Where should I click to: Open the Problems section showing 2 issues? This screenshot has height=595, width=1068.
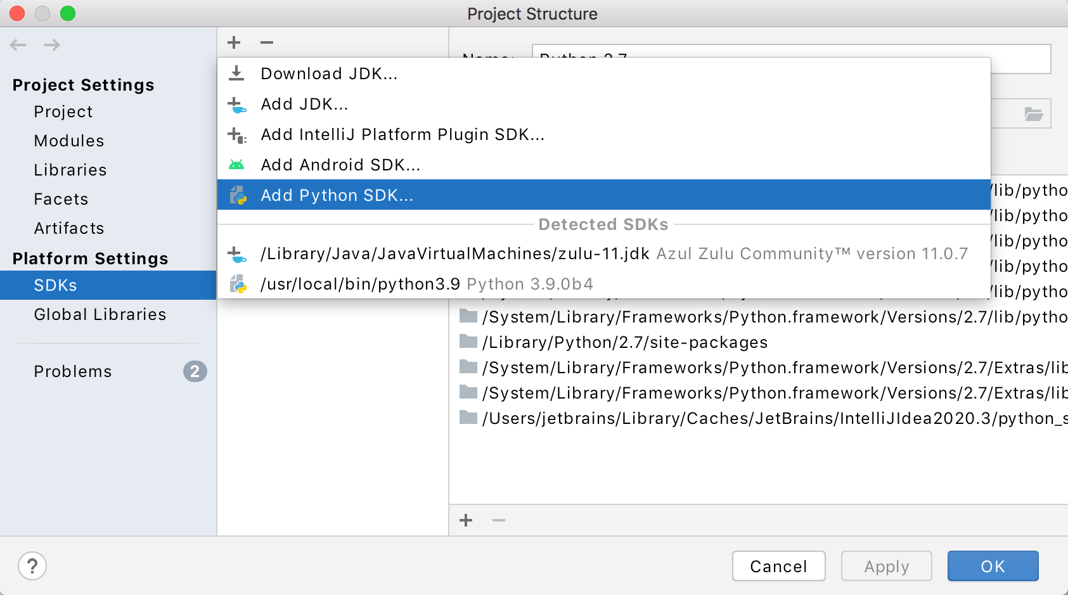coord(73,371)
